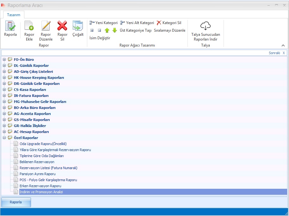Expand MG-Muhasebe Gelir Raporları node
289x216 pixels.
pos(4,102)
